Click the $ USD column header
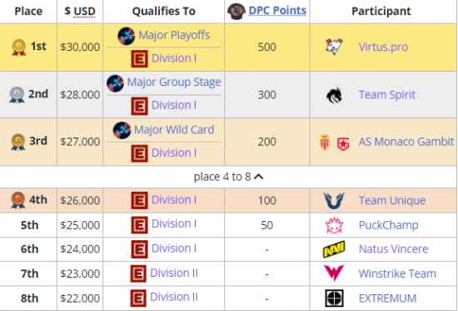The width and height of the screenshot is (458, 311). (80, 11)
